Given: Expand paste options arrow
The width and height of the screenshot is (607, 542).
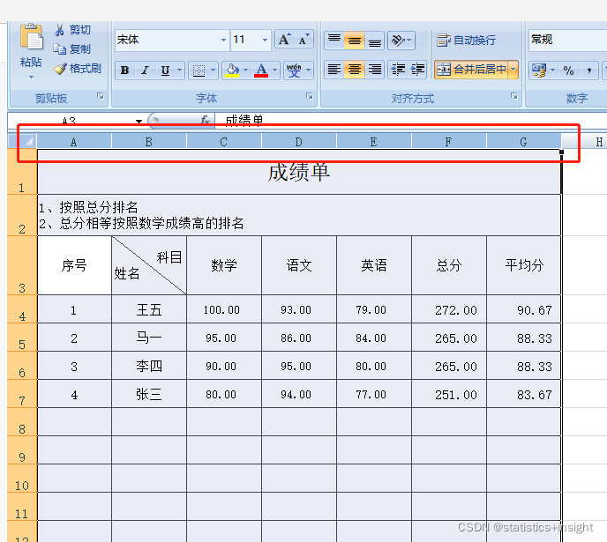Looking at the screenshot, I should 31,78.
